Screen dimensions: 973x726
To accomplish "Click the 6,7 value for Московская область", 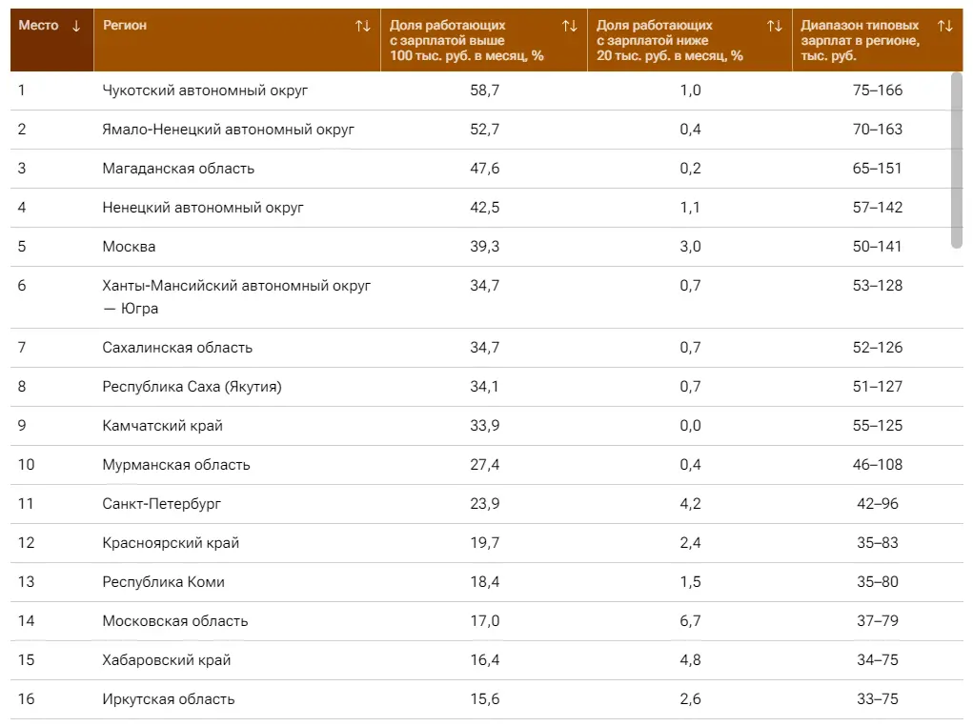I will tap(690, 621).
